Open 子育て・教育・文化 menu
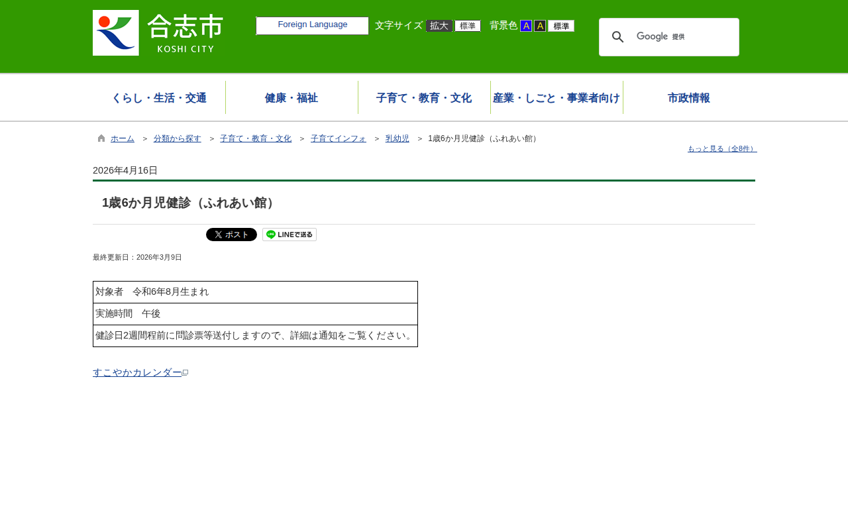The height and width of the screenshot is (530, 848). (x=424, y=98)
